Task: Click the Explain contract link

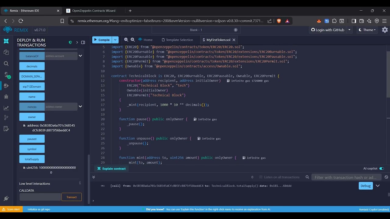Action: [x=112, y=169]
